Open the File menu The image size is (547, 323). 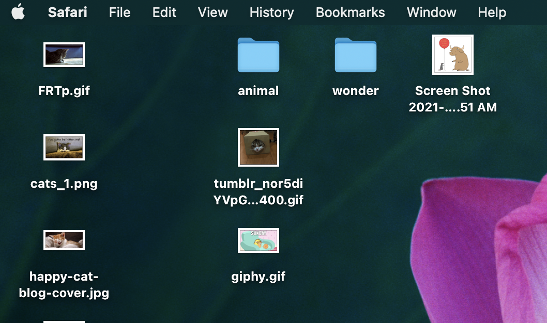119,12
